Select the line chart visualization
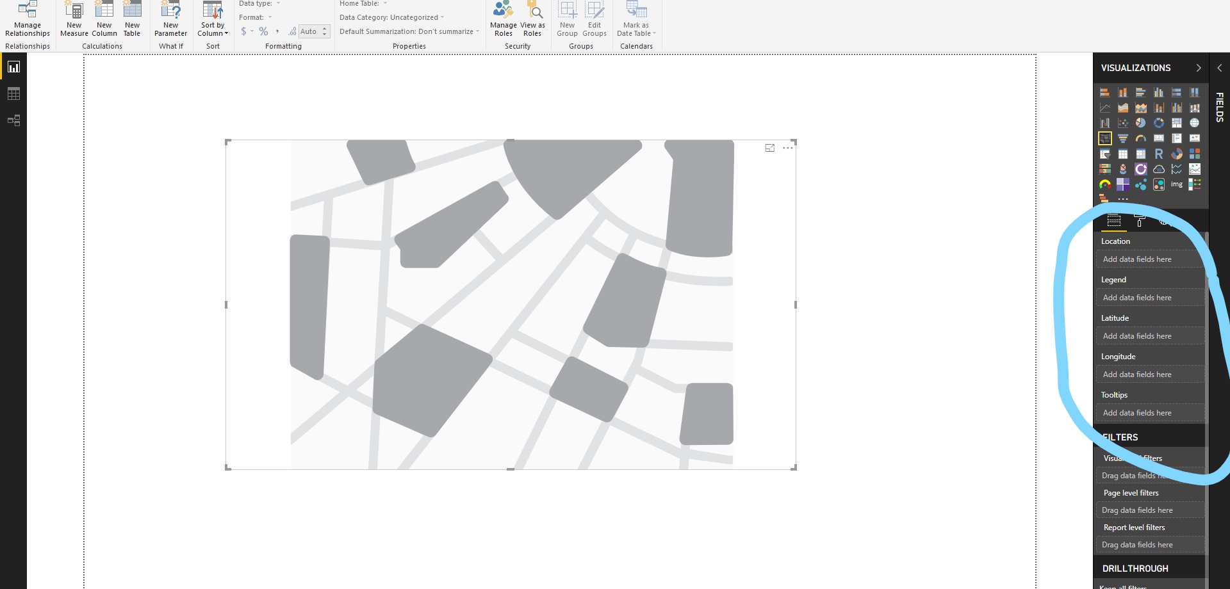1230x589 pixels. [1105, 108]
